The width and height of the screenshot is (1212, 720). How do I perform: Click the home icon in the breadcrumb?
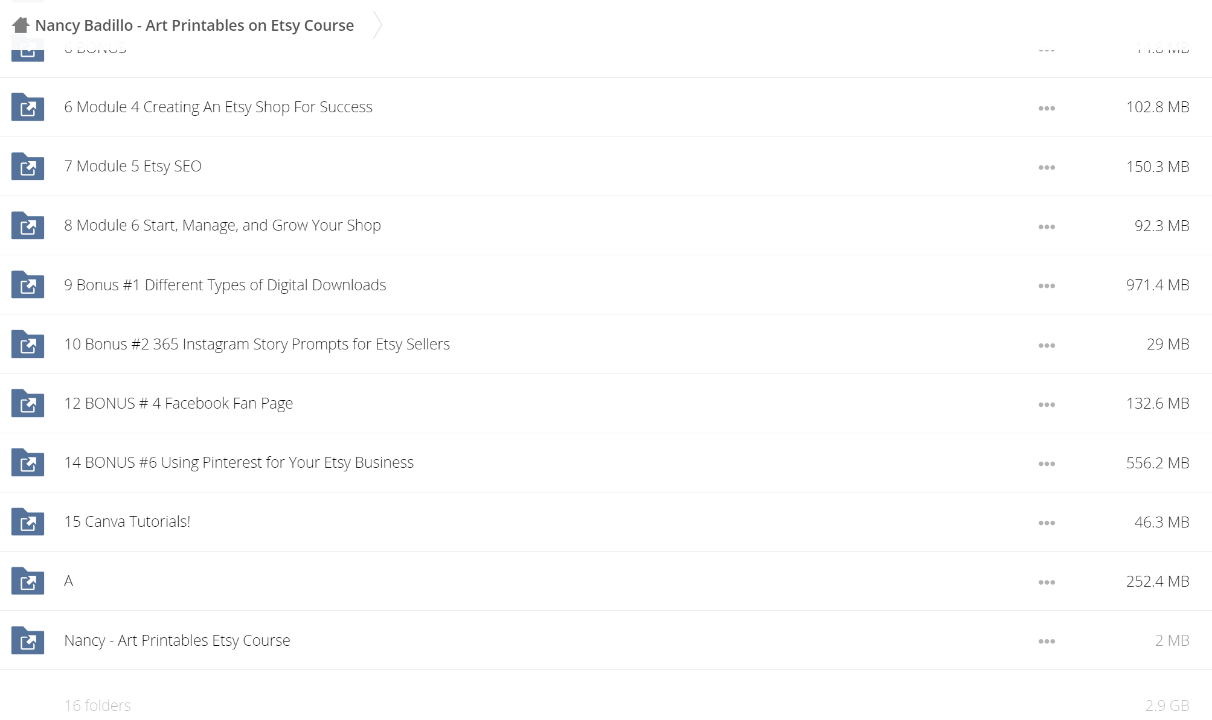point(21,25)
